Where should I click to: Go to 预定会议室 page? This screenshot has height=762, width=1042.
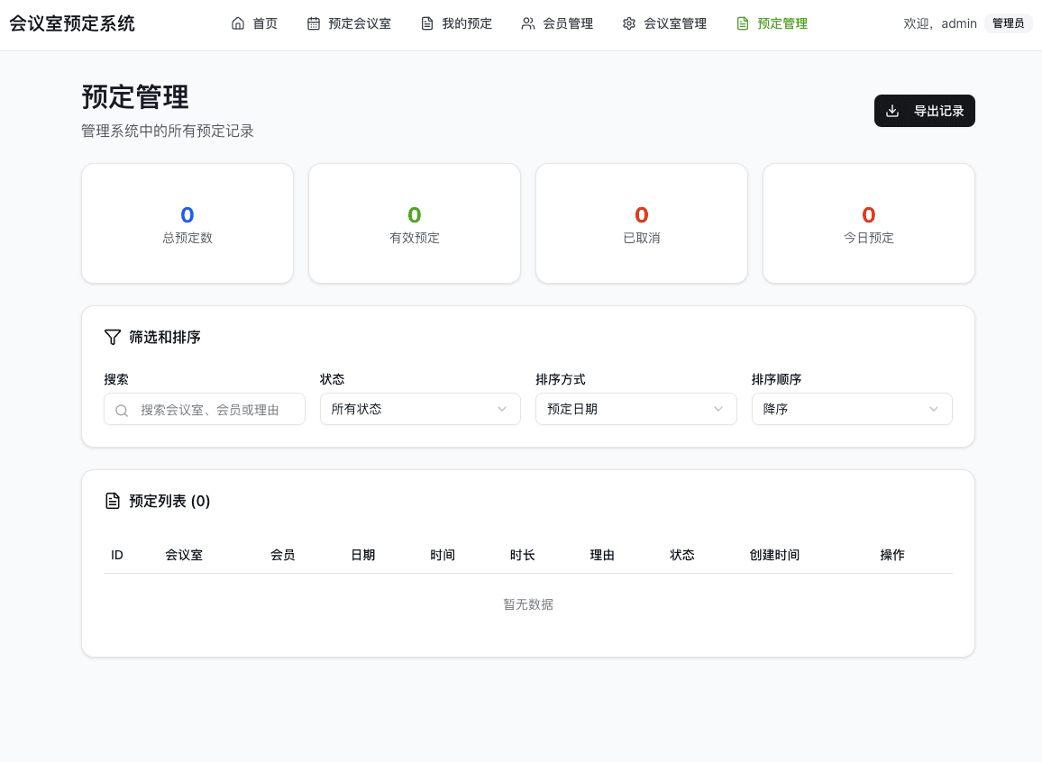[350, 24]
